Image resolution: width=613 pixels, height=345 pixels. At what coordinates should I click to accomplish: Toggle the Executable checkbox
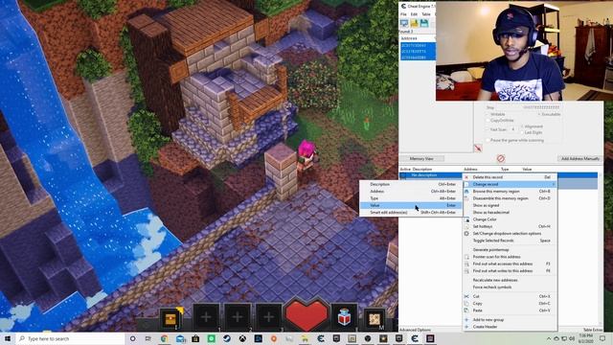[538, 114]
